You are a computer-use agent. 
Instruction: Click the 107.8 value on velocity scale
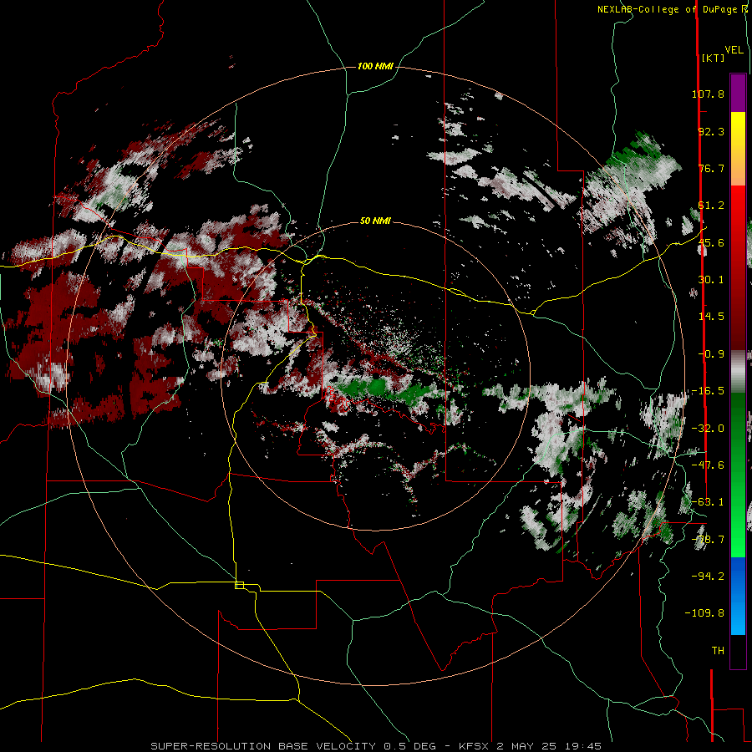point(708,94)
